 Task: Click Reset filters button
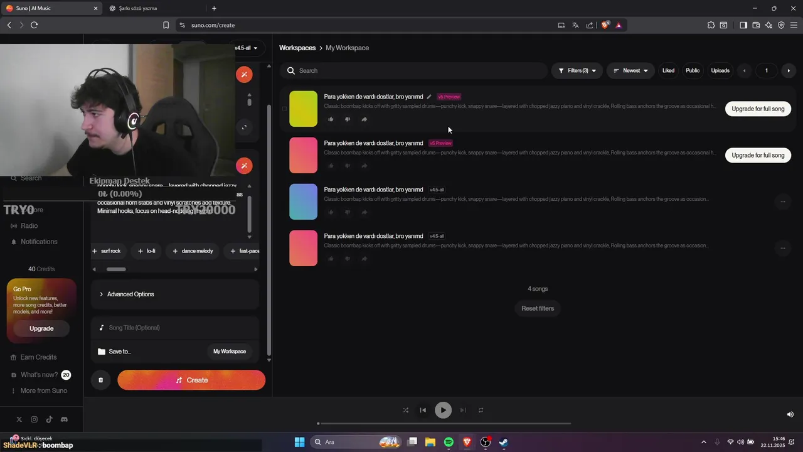click(x=538, y=308)
